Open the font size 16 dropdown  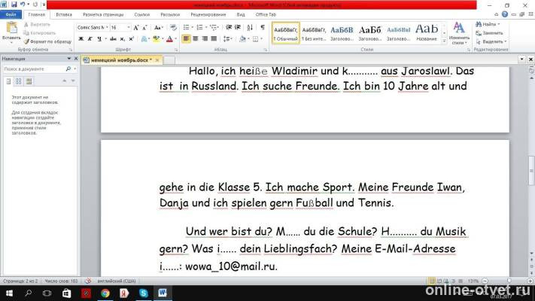coord(129,27)
